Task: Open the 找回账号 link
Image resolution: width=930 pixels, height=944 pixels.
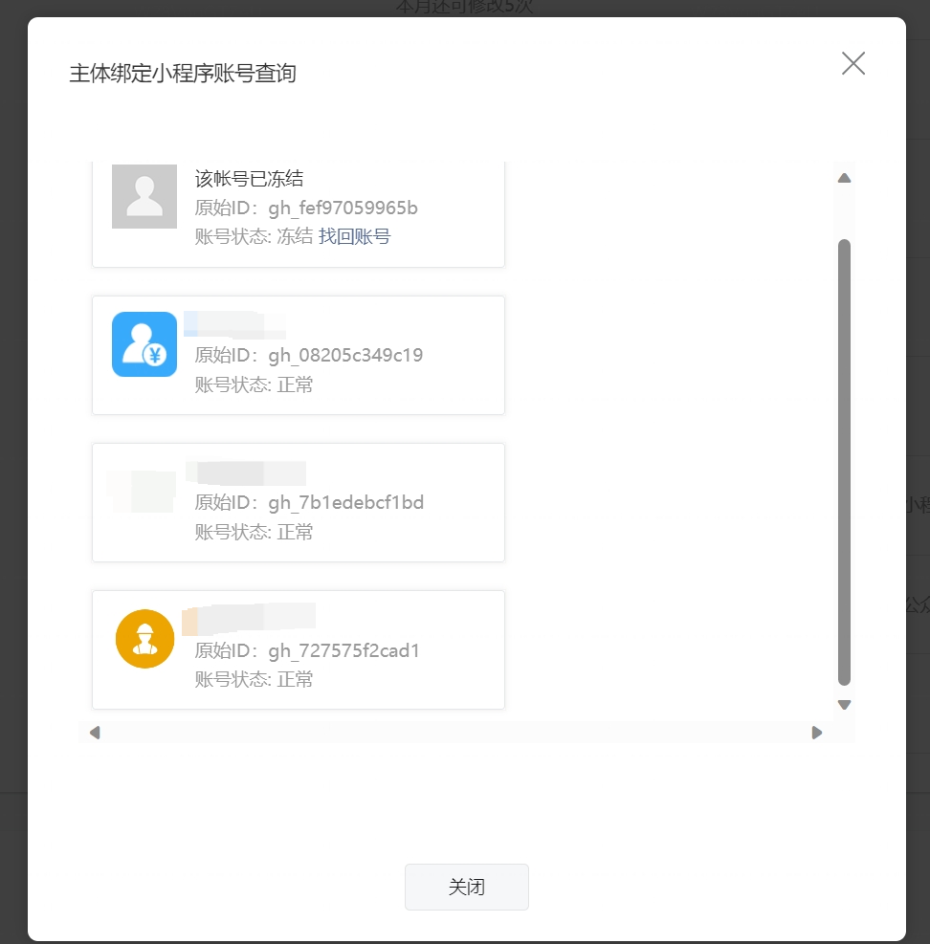Action: [x=354, y=236]
